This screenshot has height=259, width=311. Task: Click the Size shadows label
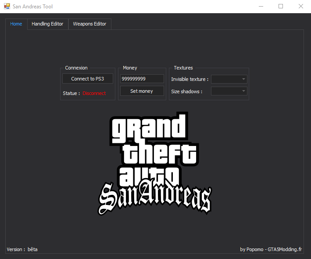[186, 91]
